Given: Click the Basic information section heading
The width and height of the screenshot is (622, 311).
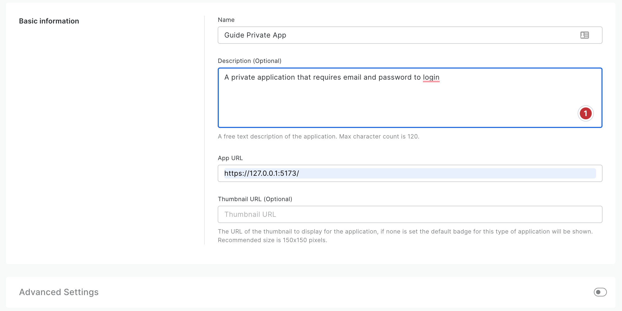Looking at the screenshot, I should pos(49,21).
